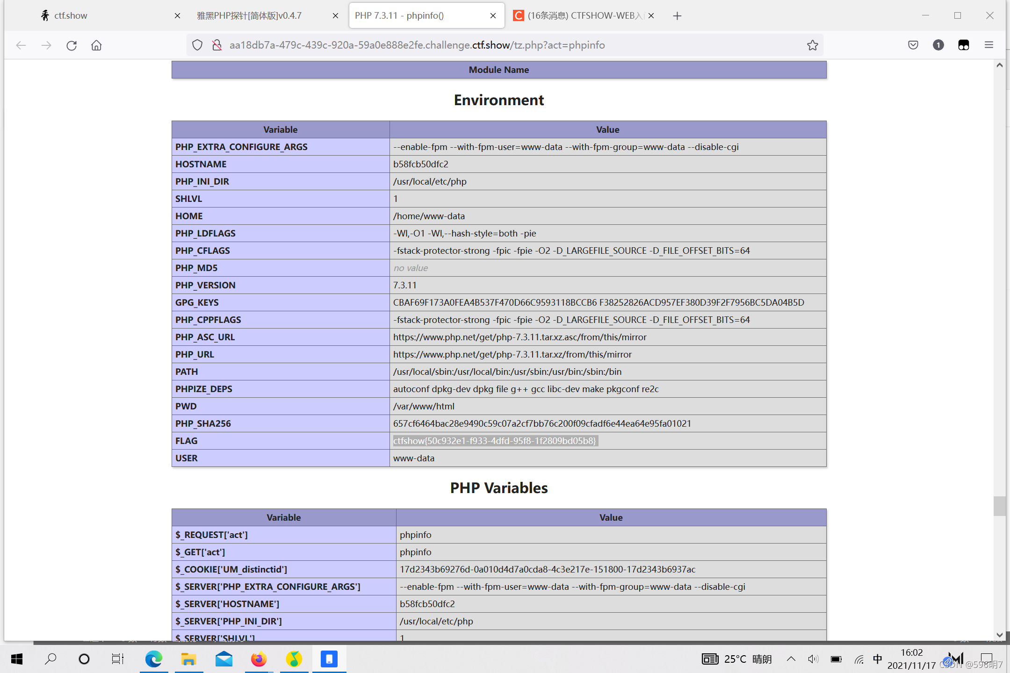The image size is (1010, 673).
Task: Open the volume control in tray
Action: (814, 659)
